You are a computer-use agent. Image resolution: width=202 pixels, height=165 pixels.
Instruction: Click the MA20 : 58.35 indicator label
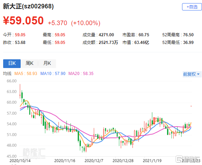pyautogui.click(x=81, y=74)
